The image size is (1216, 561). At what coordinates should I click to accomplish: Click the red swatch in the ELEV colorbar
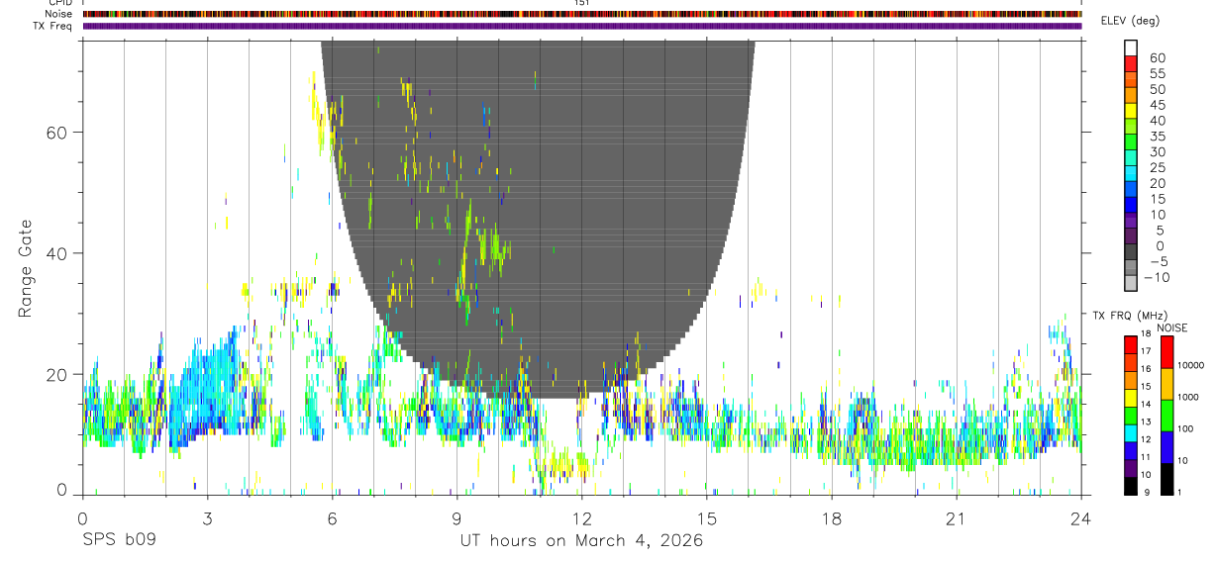[x=1131, y=64]
